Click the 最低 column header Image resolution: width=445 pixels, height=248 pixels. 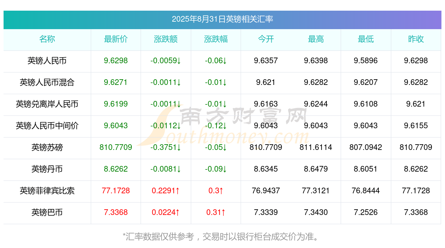click(366, 39)
